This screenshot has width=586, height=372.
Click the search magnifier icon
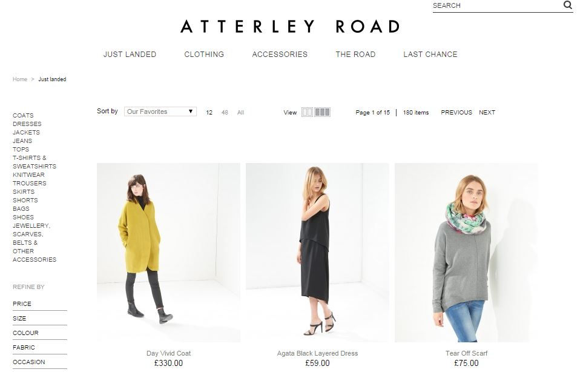click(x=567, y=5)
